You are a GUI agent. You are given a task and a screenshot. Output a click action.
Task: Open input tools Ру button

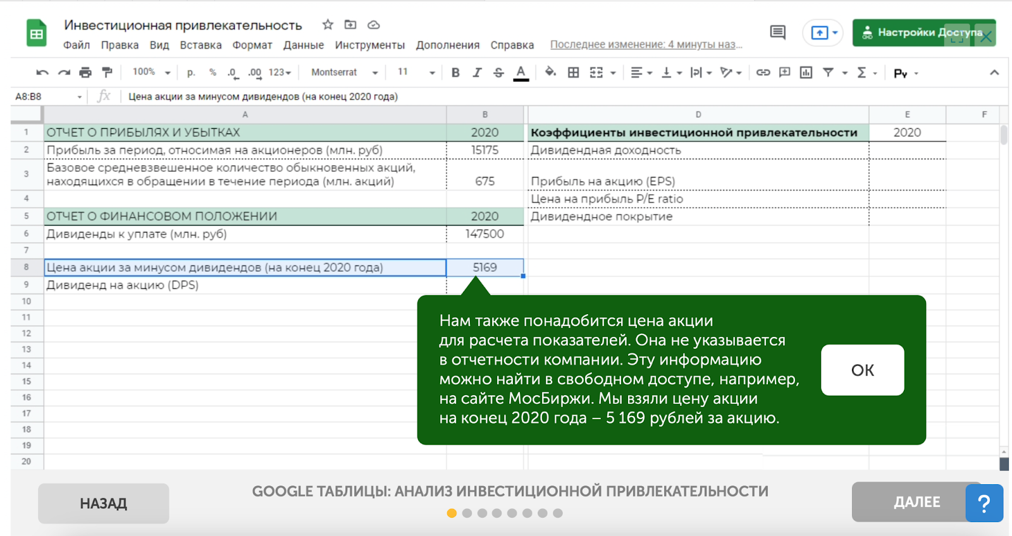900,73
